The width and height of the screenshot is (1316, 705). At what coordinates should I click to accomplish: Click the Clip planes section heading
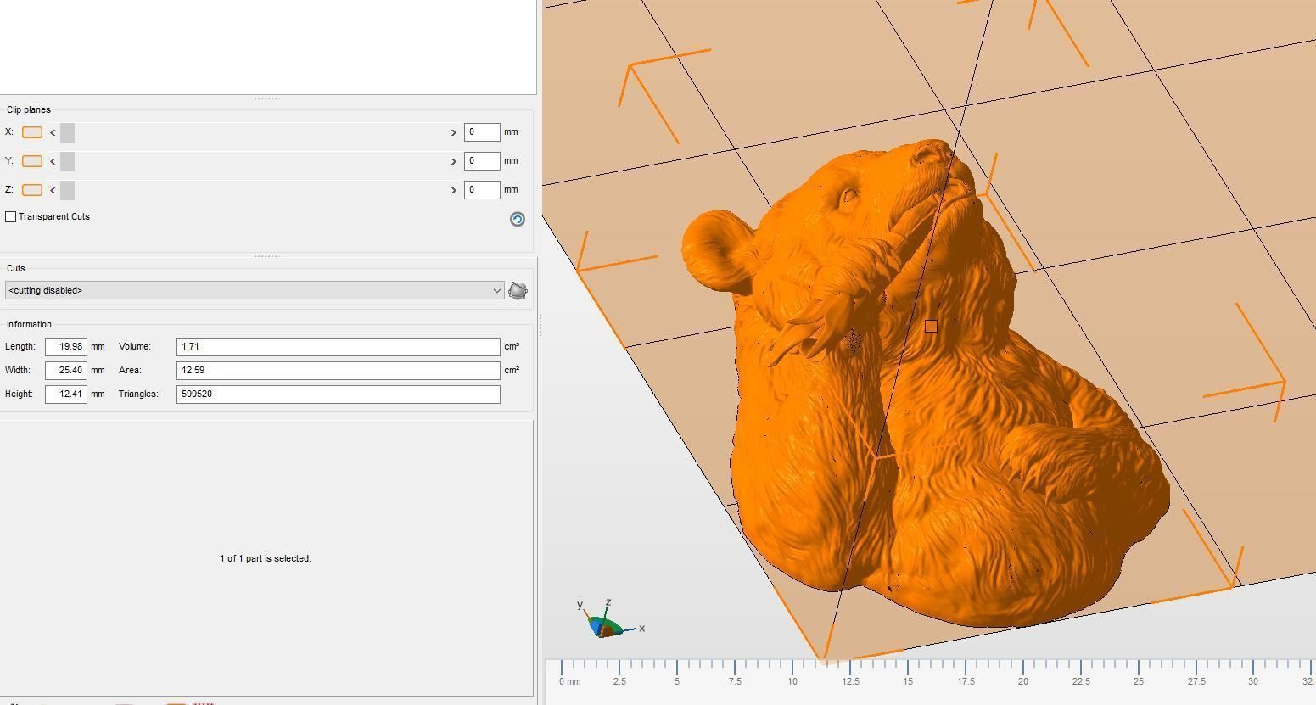(x=29, y=110)
